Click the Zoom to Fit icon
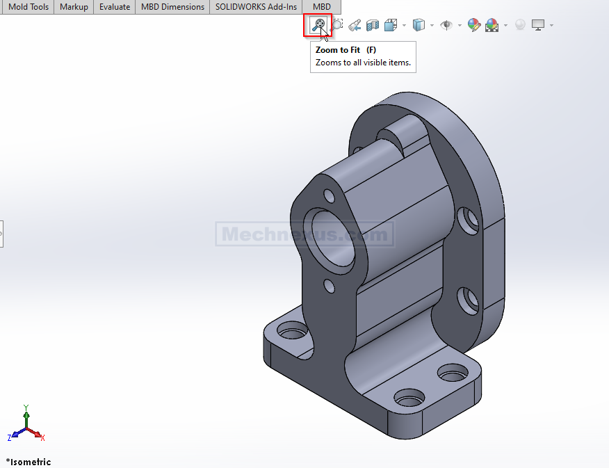The height and width of the screenshot is (468, 609). click(318, 25)
